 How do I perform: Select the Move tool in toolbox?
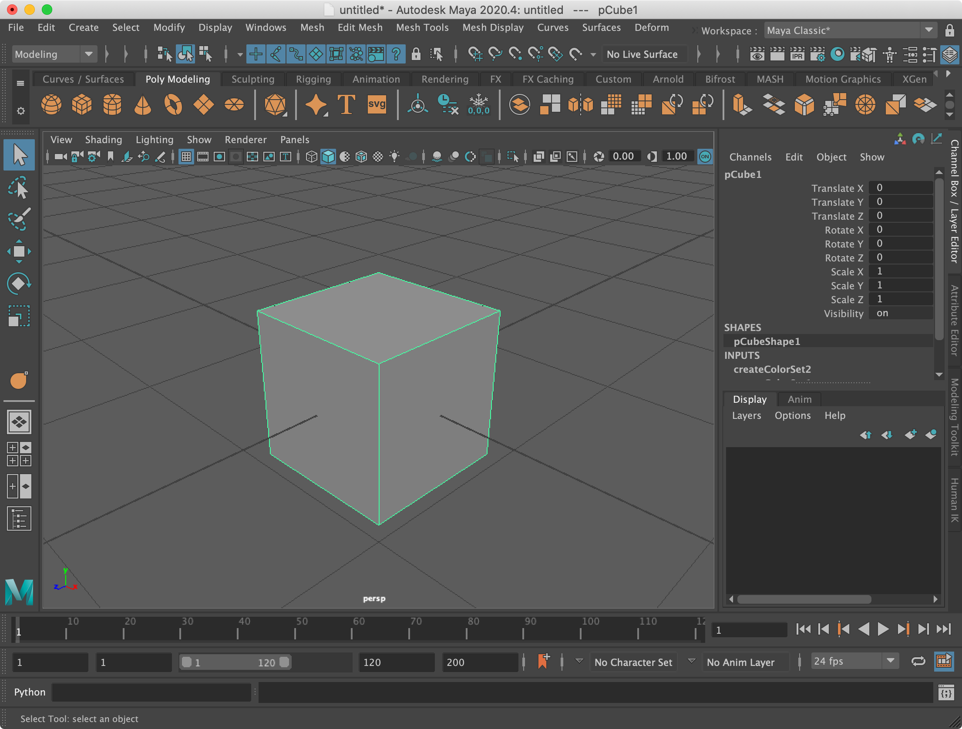(19, 251)
